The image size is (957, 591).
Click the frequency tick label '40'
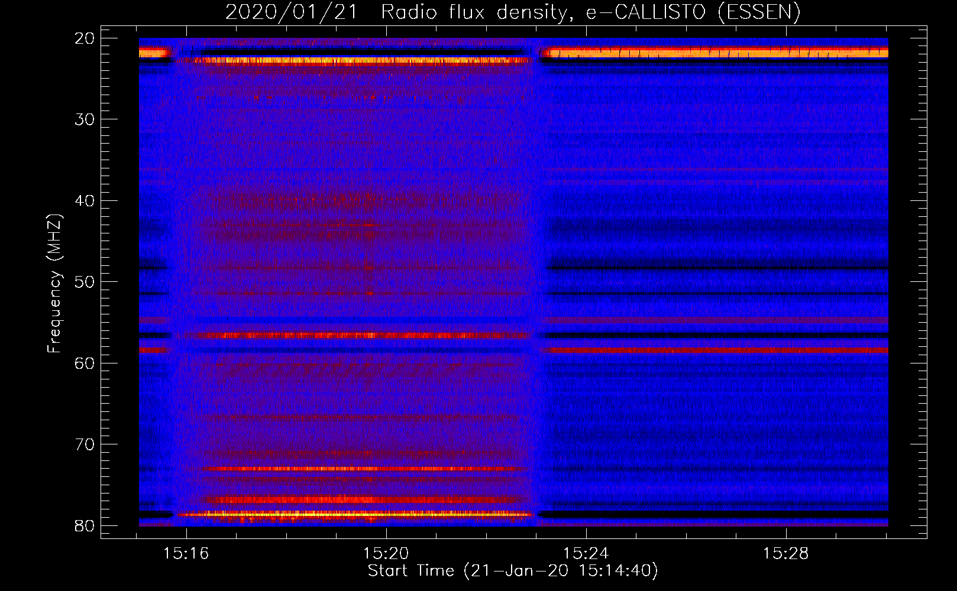[x=85, y=201]
